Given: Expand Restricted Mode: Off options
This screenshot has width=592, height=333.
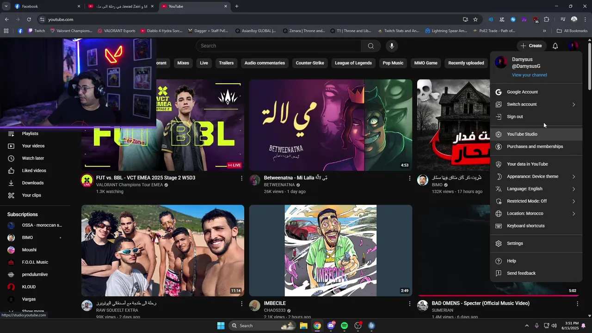Looking at the screenshot, I should point(536,201).
